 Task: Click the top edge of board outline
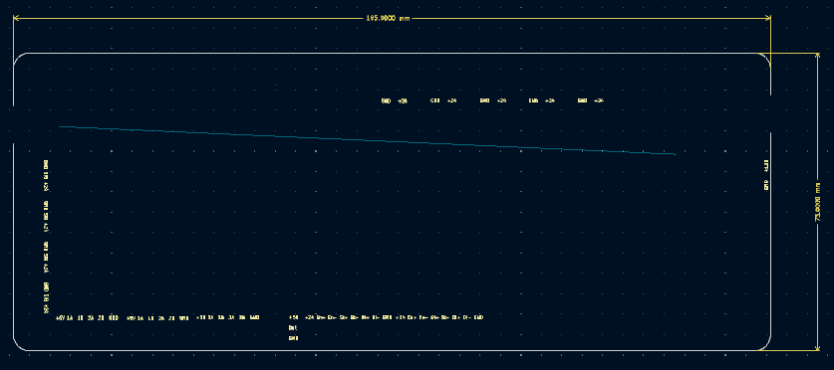point(392,53)
